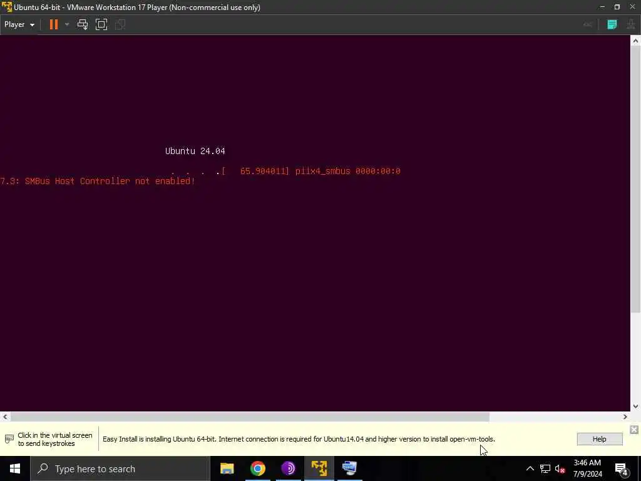Viewport: 641px width, 481px height.
Task: Click the VMware icon in the title bar
Action: click(x=7, y=7)
